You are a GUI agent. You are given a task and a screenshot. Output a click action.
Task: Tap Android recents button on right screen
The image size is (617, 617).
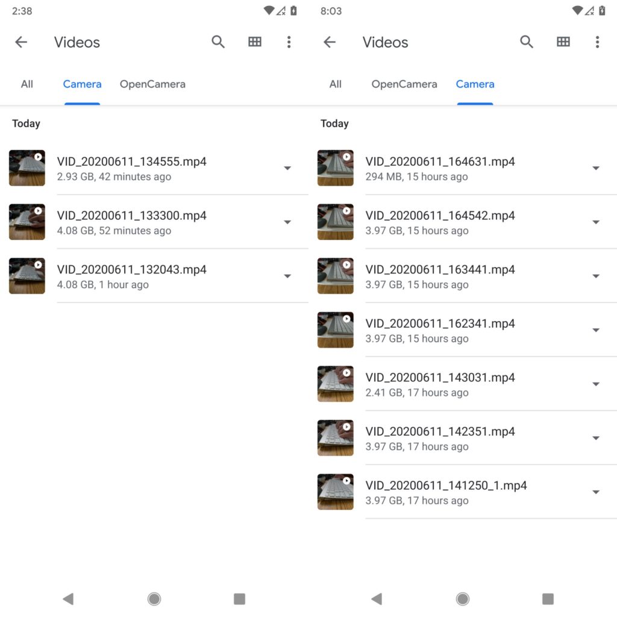pyautogui.click(x=548, y=599)
